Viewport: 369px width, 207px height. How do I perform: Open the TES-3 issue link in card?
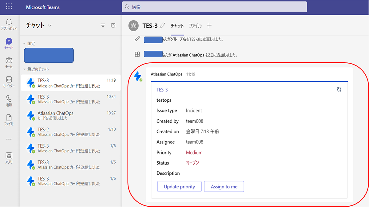pos(162,90)
